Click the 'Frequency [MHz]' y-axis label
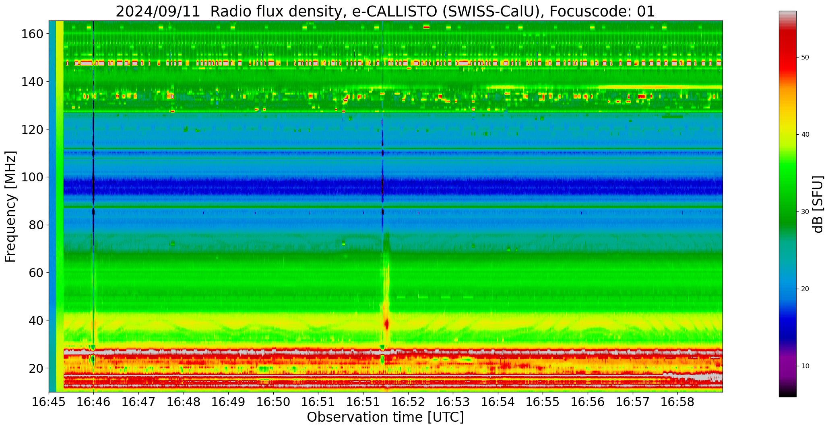The height and width of the screenshot is (429, 830). 10,206
